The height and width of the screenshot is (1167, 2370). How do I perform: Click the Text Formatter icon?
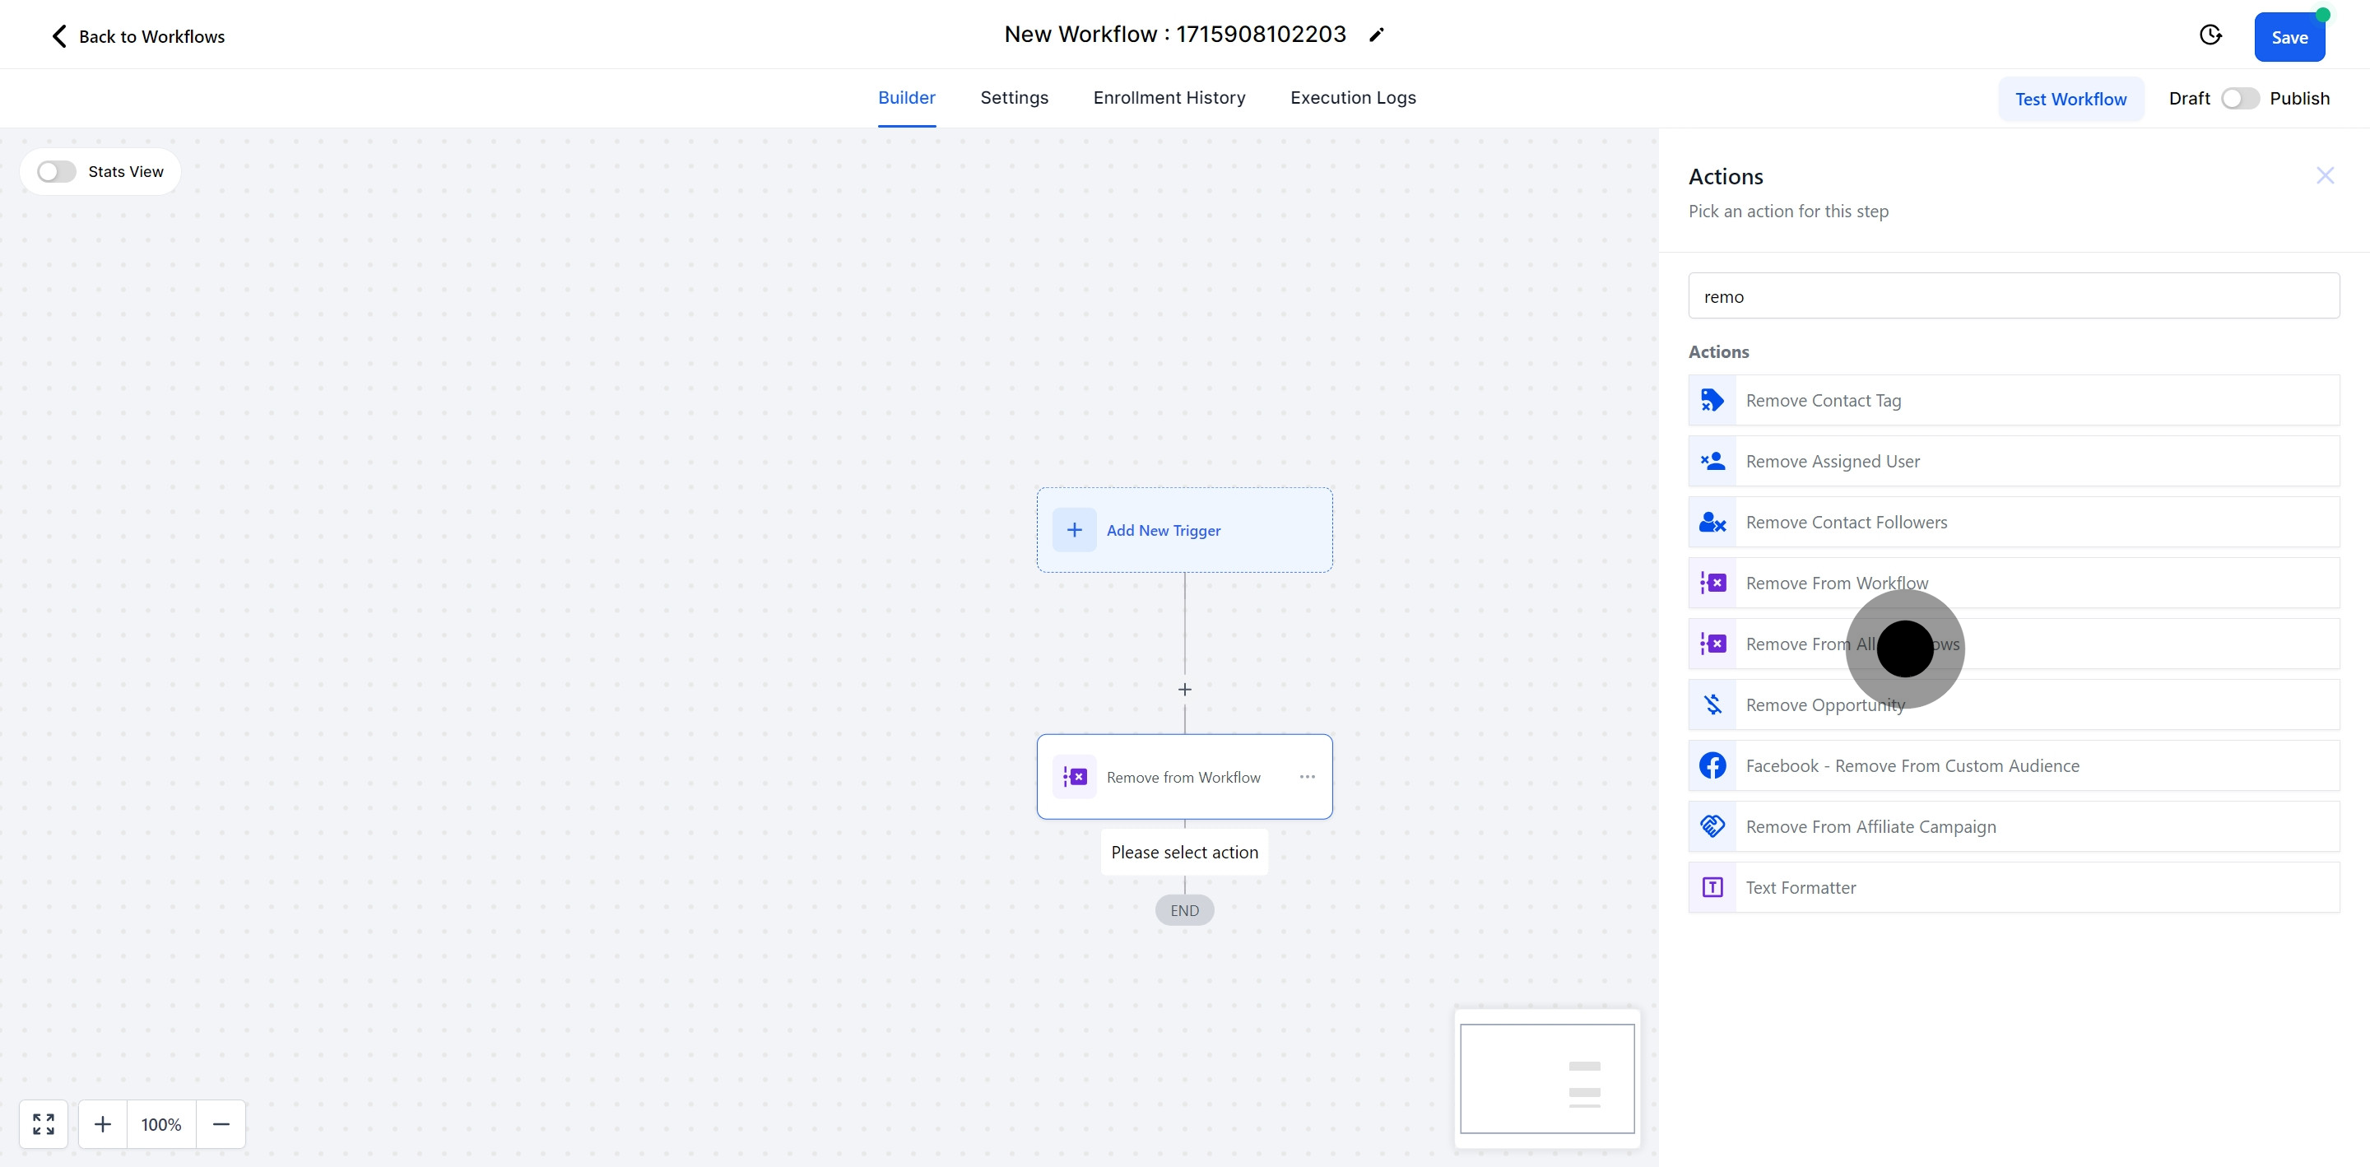tap(1712, 887)
